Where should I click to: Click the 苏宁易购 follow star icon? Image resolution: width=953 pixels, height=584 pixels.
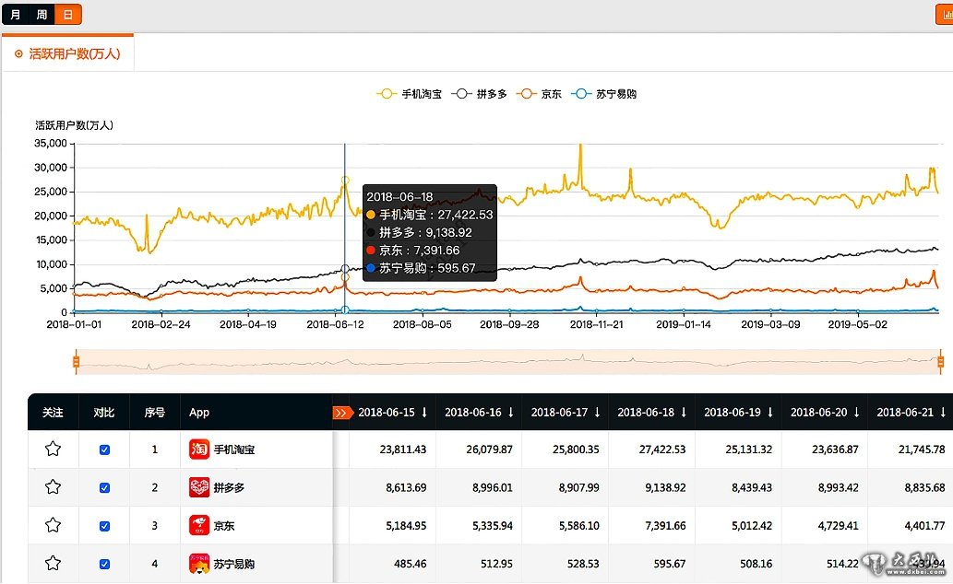click(x=53, y=563)
